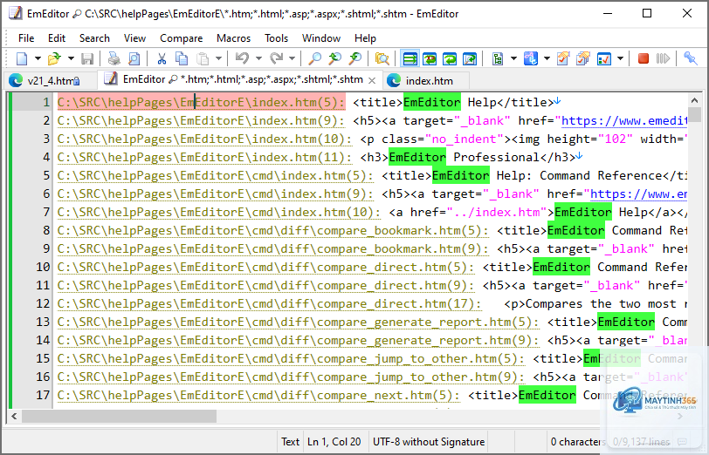Expand the New file dropdown arrow
The width and height of the screenshot is (709, 455).
point(38,58)
